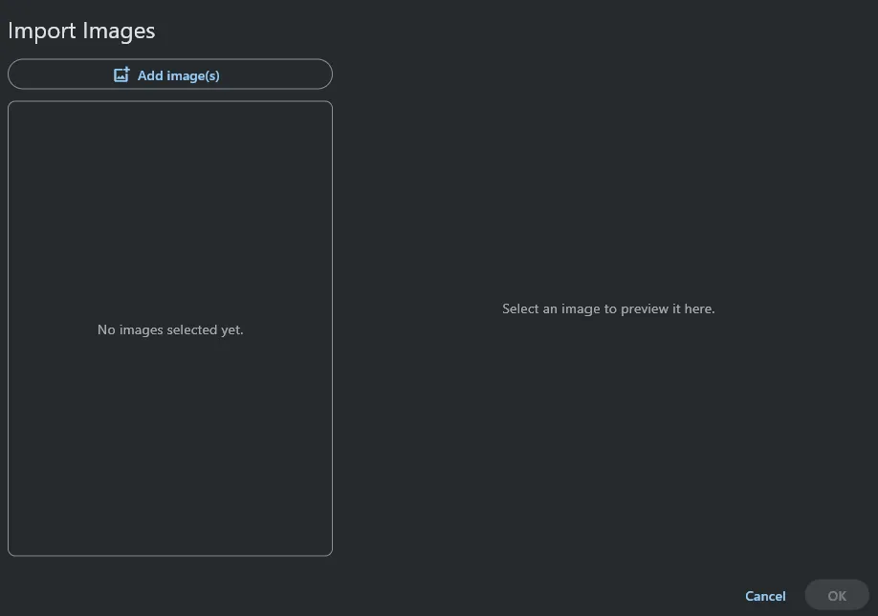Click the add-image picture icon

(x=121, y=74)
